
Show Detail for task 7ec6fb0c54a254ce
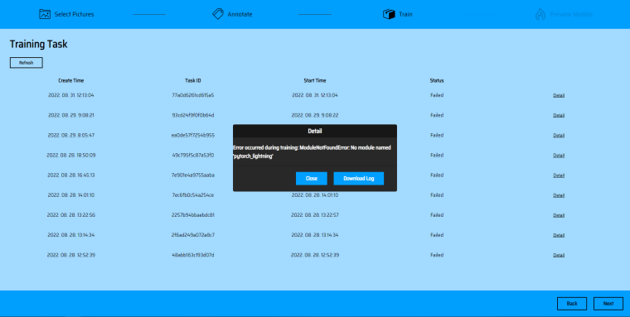tap(559, 195)
